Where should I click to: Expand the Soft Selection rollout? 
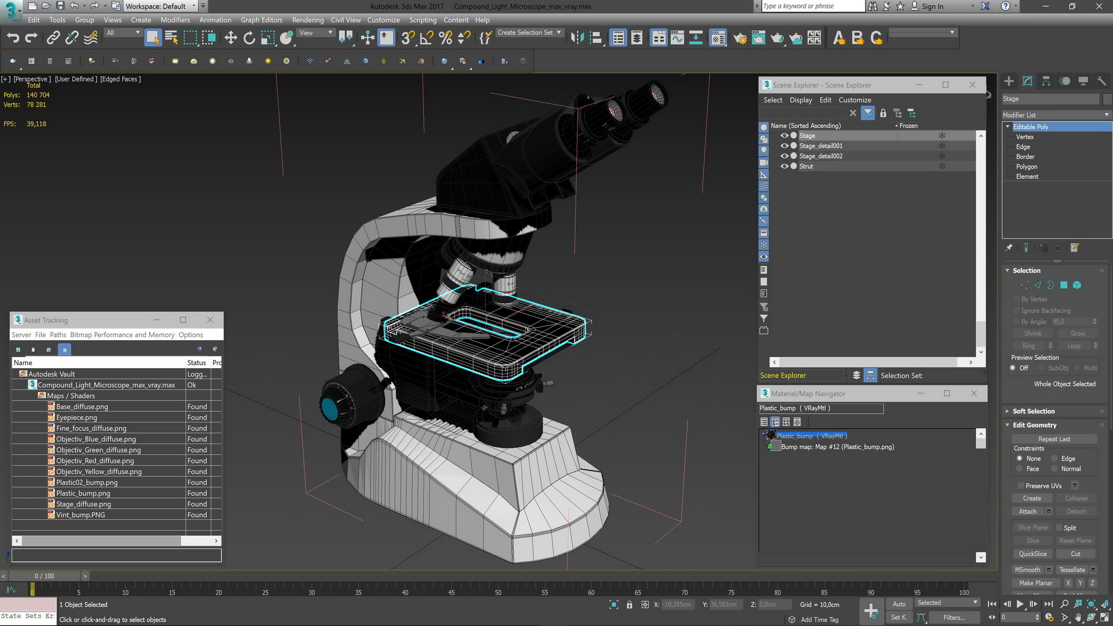pos(1007,412)
